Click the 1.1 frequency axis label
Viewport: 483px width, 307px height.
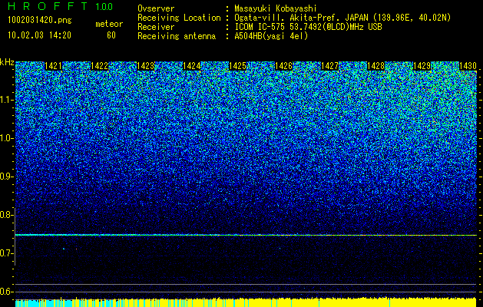point(6,100)
